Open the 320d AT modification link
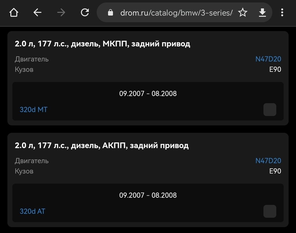This screenshot has height=233, width=296. coord(32,211)
